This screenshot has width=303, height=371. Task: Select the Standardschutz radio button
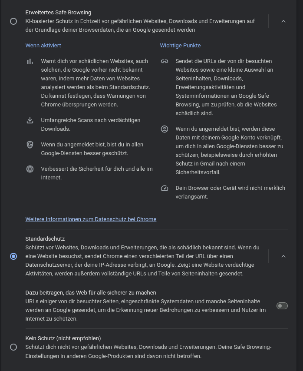13,256
